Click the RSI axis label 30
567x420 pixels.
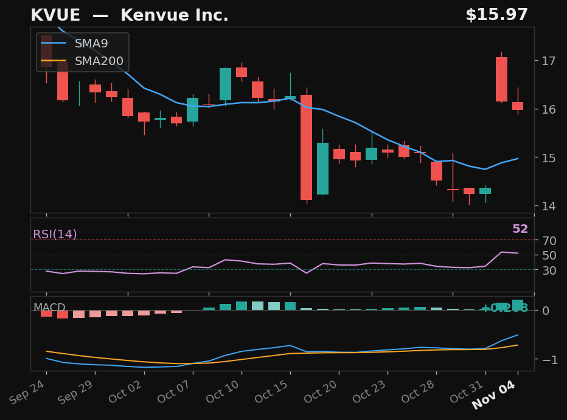coord(549,270)
